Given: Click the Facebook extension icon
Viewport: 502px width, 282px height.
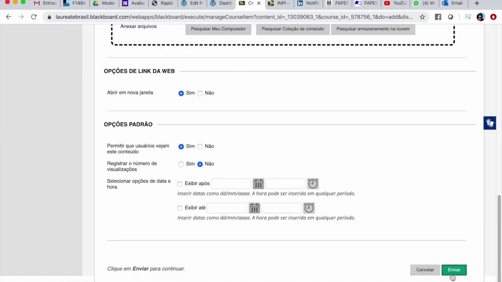Looking at the screenshot, I should click(x=438, y=17).
